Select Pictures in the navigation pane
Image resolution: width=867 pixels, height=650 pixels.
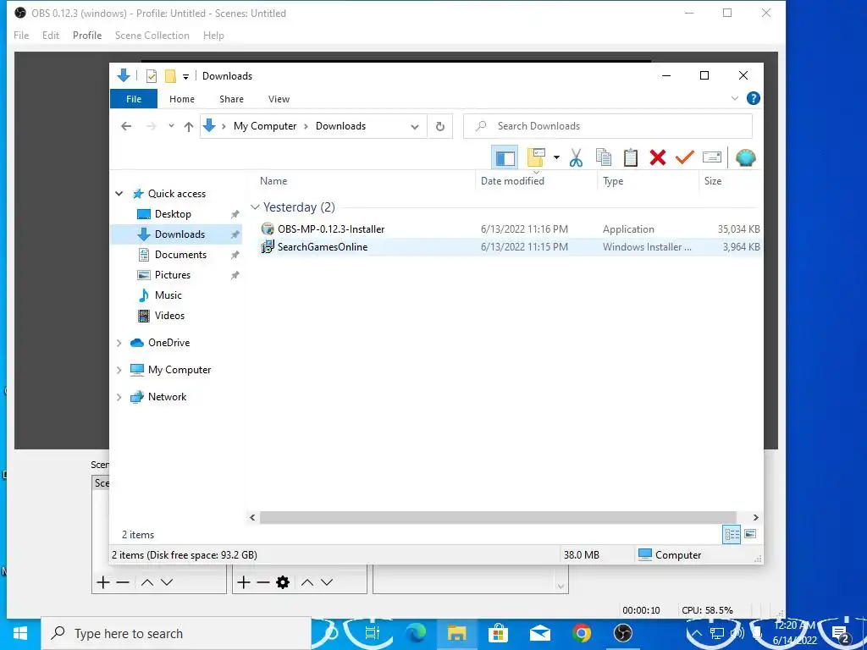pos(173,275)
